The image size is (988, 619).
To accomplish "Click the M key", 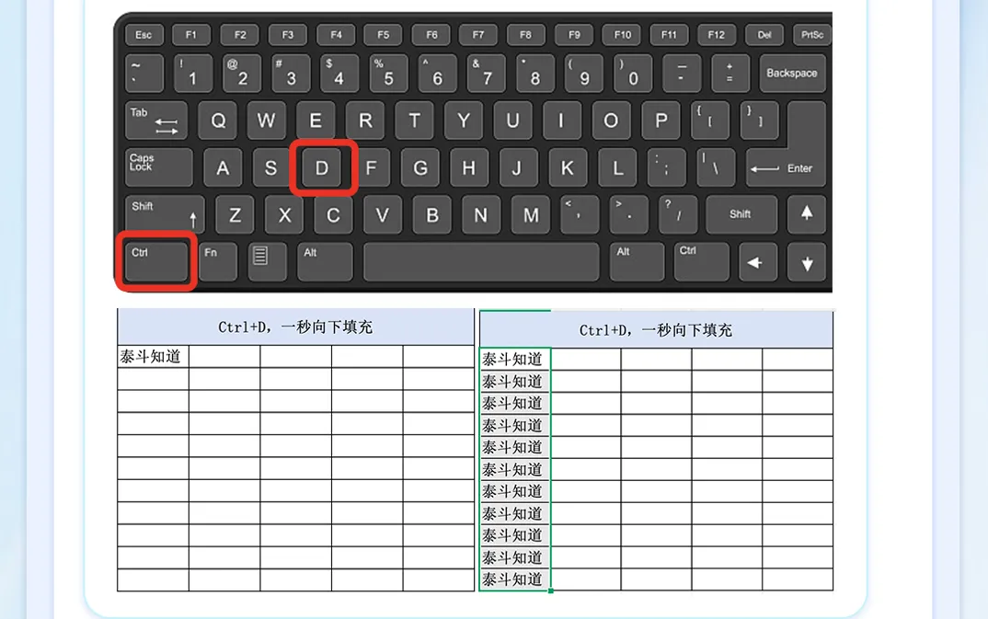I will (531, 214).
